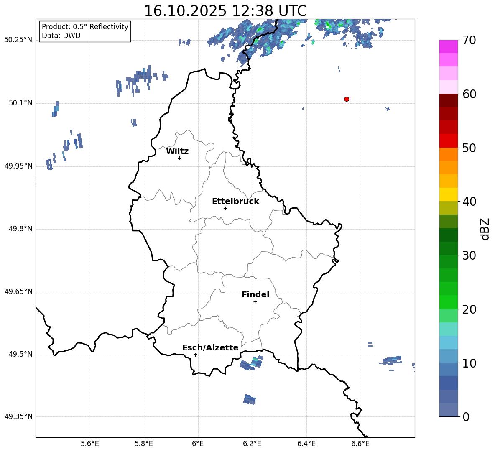Click the 'Data: DWD' text
This screenshot has width=495, height=452.
(61, 36)
